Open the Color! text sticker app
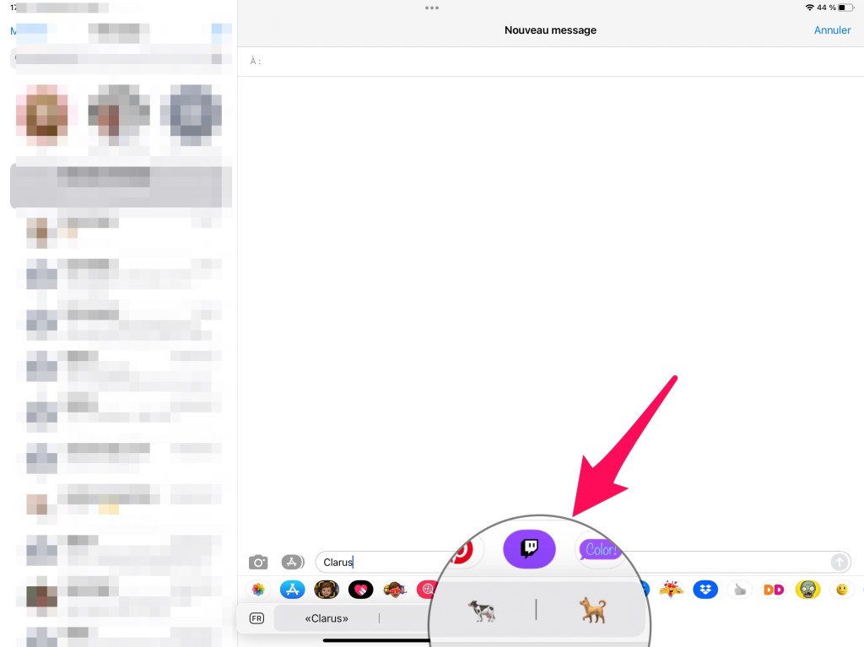This screenshot has width=864, height=647. (x=602, y=550)
